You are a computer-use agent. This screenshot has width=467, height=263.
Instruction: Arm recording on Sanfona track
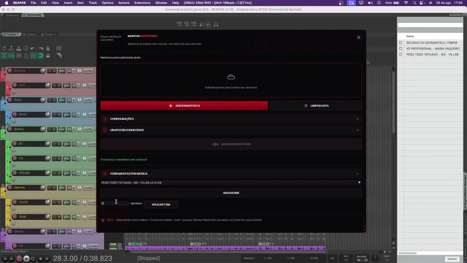10,71
